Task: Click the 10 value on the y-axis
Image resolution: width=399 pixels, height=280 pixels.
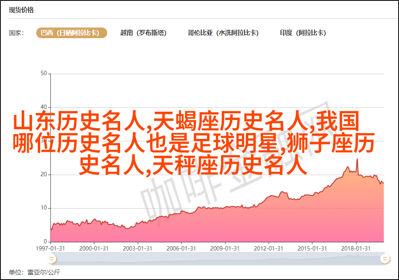Action: point(44,208)
